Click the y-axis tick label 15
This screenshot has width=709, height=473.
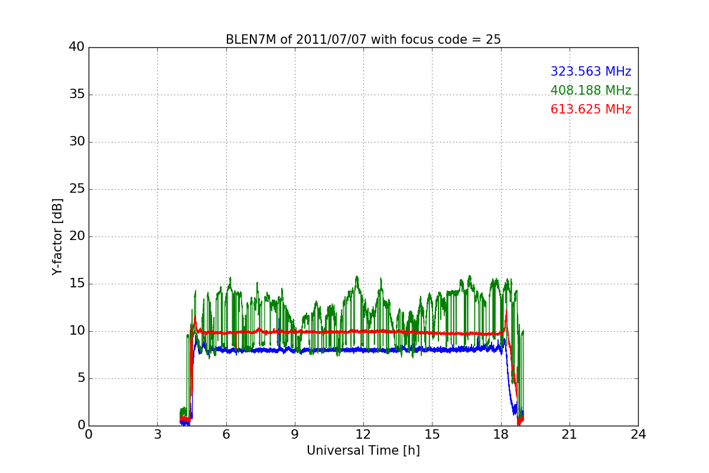tap(77, 284)
